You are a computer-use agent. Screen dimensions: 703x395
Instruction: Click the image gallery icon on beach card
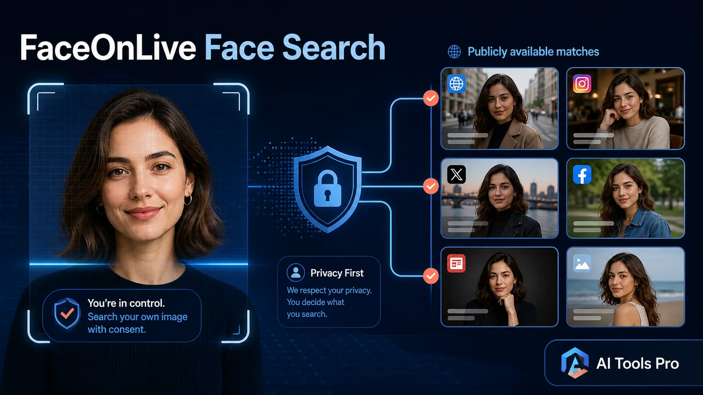point(582,263)
